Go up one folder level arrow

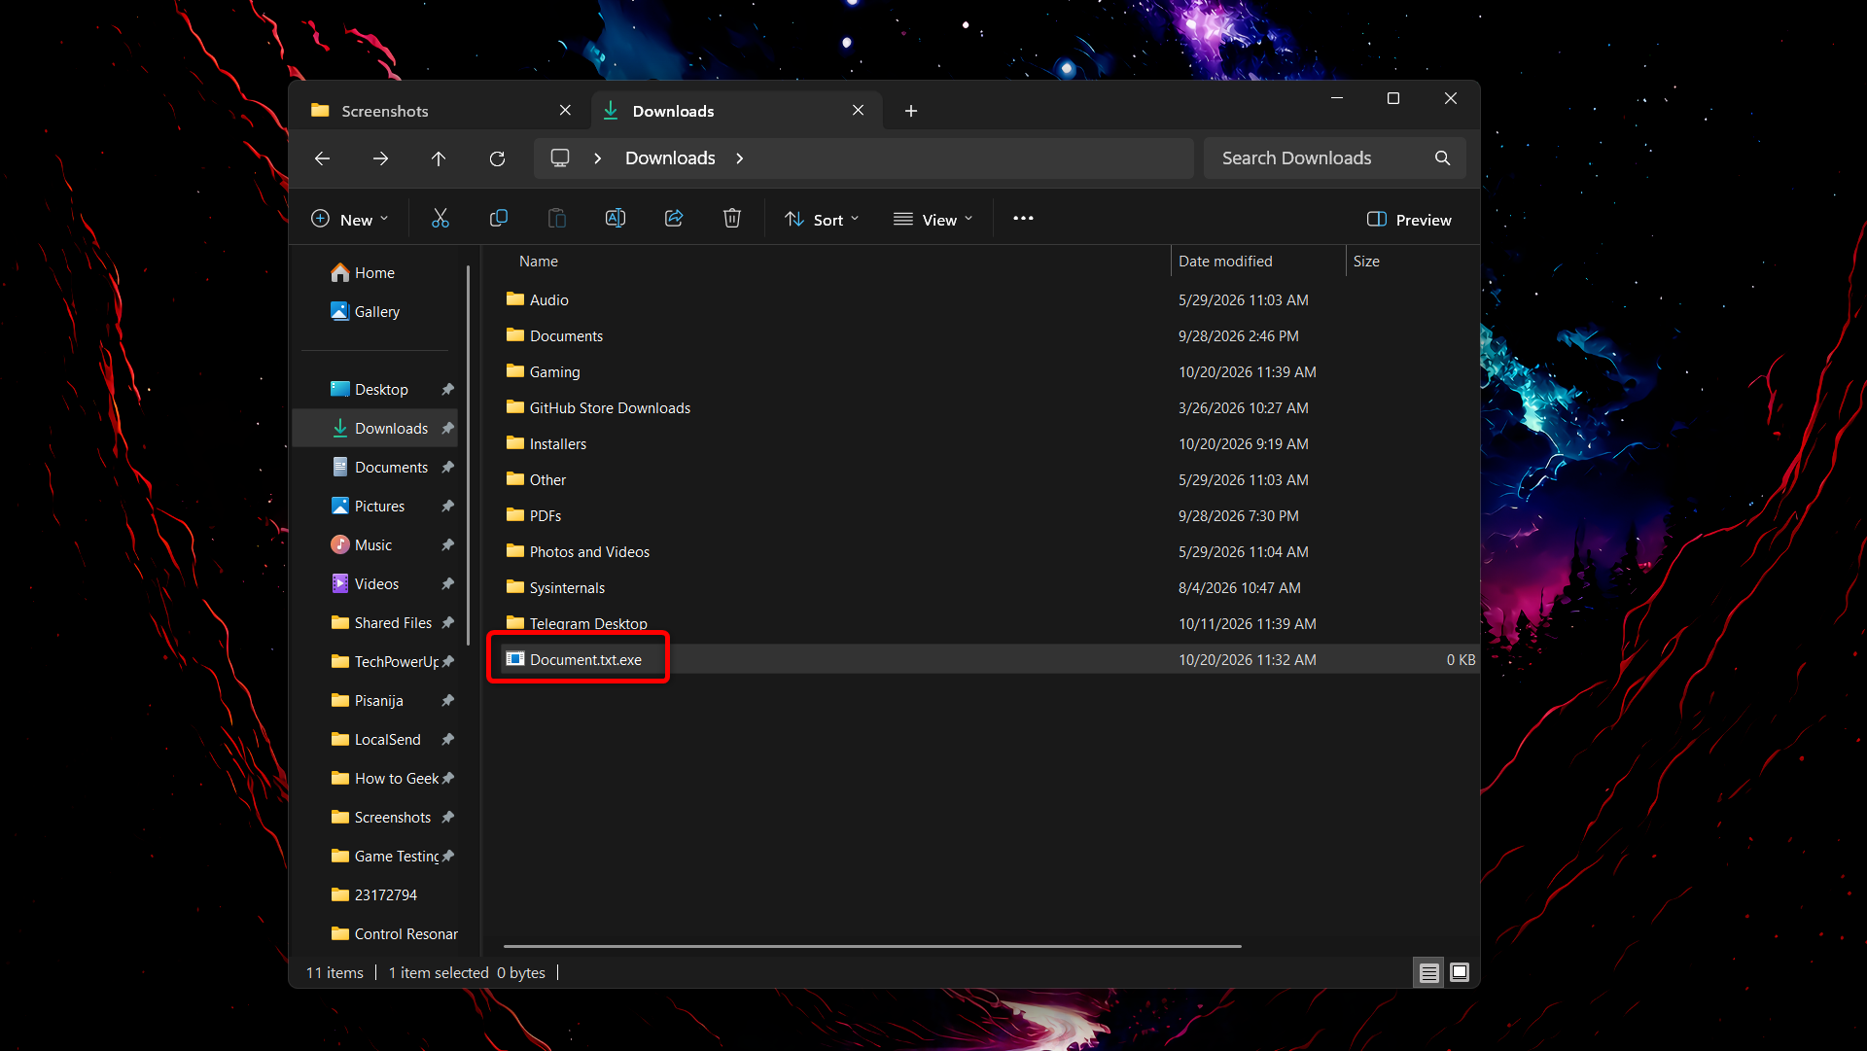pyautogui.click(x=439, y=158)
